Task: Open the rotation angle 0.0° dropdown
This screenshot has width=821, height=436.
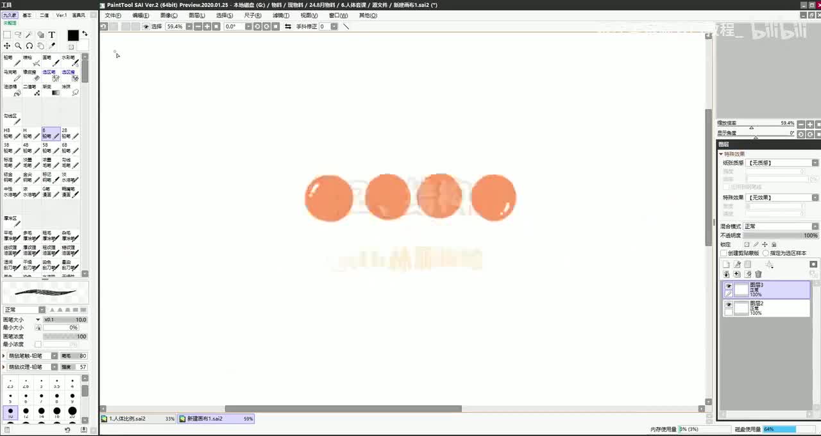Action: click(x=248, y=27)
